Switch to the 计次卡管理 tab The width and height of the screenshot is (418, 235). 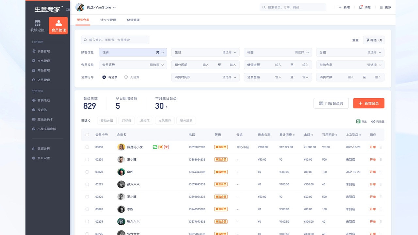point(108,20)
